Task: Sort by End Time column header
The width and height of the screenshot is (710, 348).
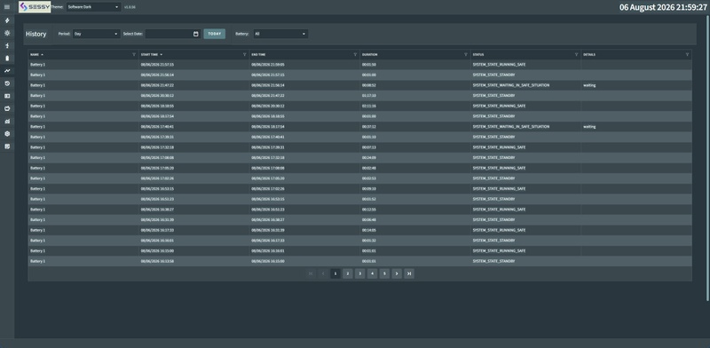Action: coord(258,54)
